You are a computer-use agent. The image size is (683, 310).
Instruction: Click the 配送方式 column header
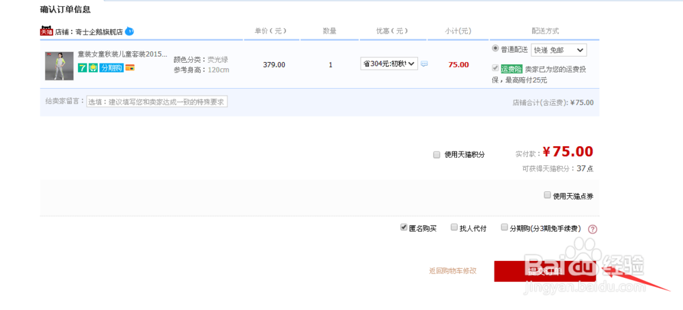pyautogui.click(x=545, y=31)
